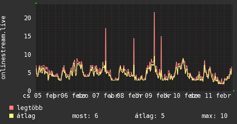Select the legtöbb legend label
Image resolution: width=237 pixels, height=124 pixels.
coord(30,108)
